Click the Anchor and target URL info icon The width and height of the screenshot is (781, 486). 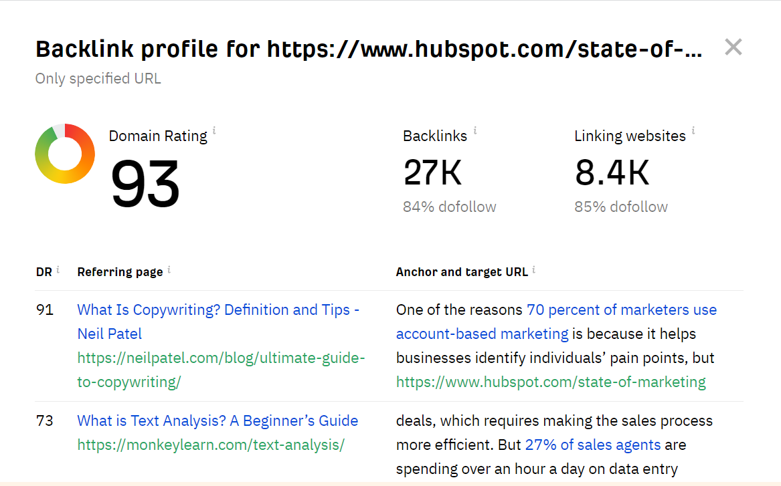pyautogui.click(x=533, y=269)
